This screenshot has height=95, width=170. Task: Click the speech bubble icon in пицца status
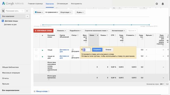click(73, 50)
